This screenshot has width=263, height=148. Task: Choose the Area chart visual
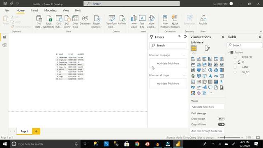198,65
